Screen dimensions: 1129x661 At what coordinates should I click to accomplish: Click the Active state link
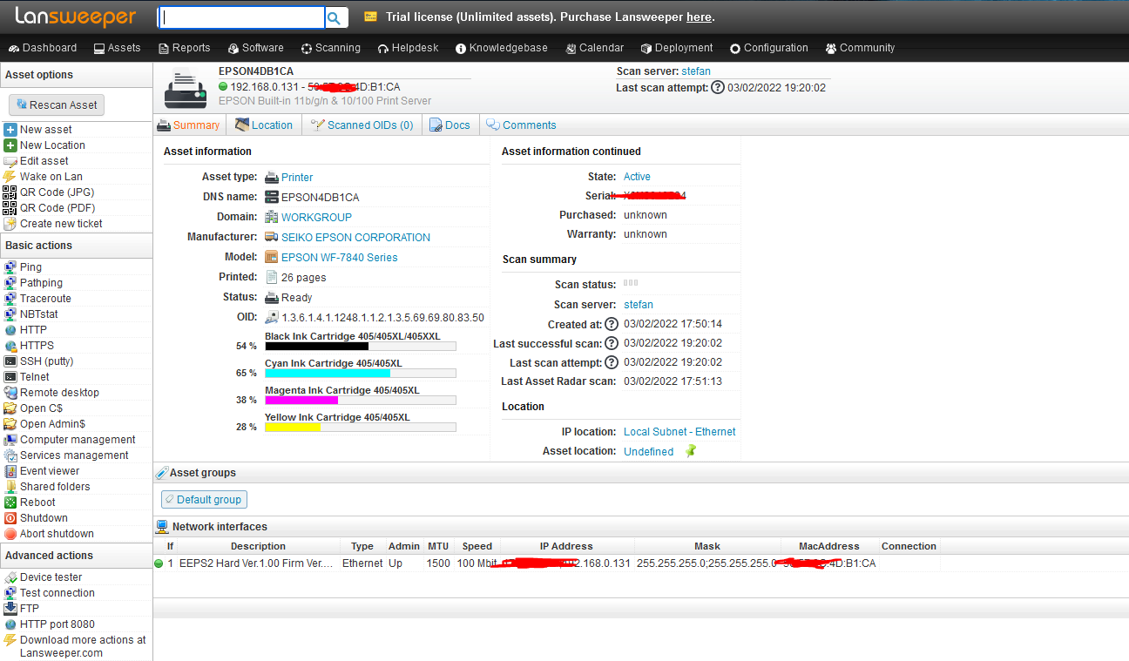point(637,177)
